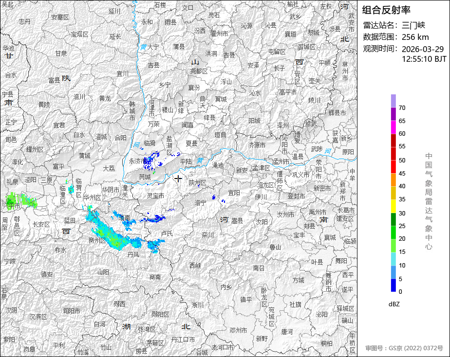Select the 宝塔区 label

79,35
